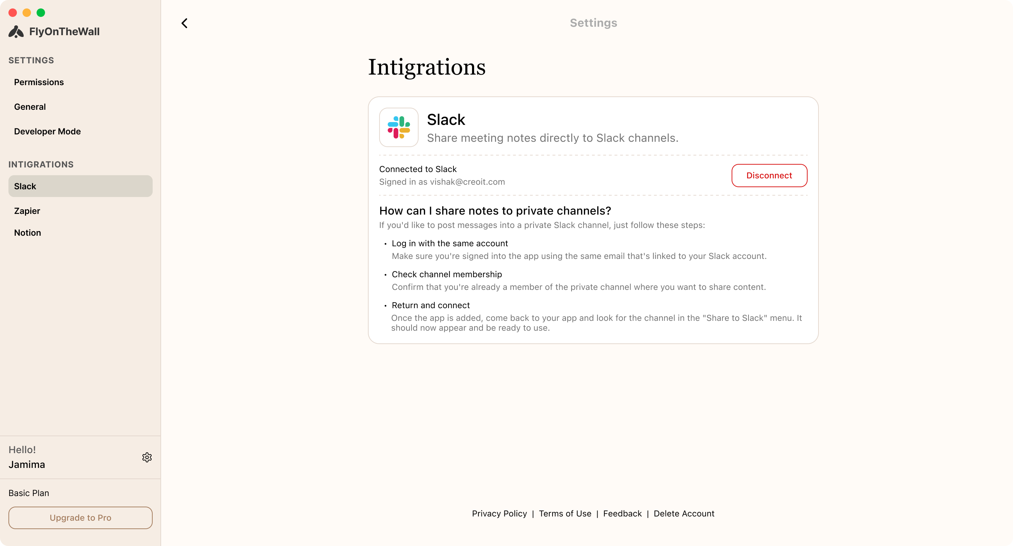
Task: Close the window with the red button
Action: [x=13, y=13]
